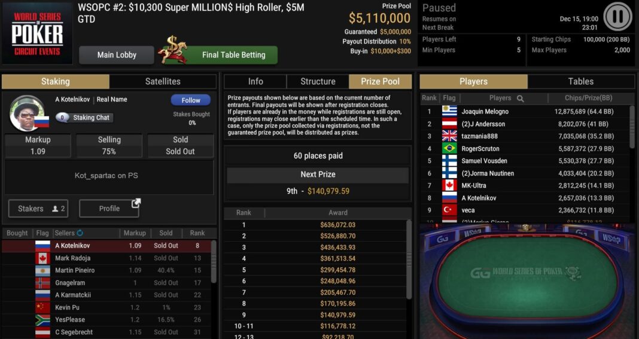Open the Main Lobby

(x=117, y=55)
